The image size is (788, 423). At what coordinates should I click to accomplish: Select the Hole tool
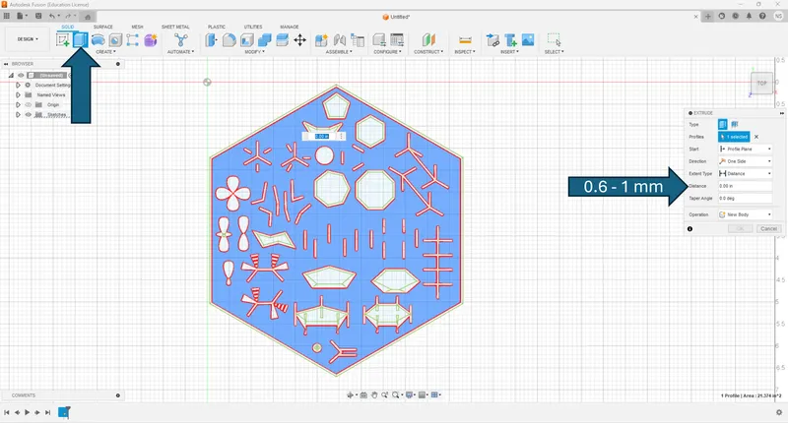click(115, 39)
